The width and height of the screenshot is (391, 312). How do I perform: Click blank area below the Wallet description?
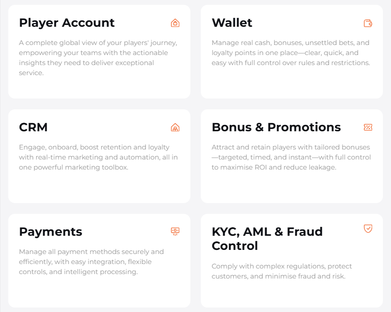tap(291, 84)
